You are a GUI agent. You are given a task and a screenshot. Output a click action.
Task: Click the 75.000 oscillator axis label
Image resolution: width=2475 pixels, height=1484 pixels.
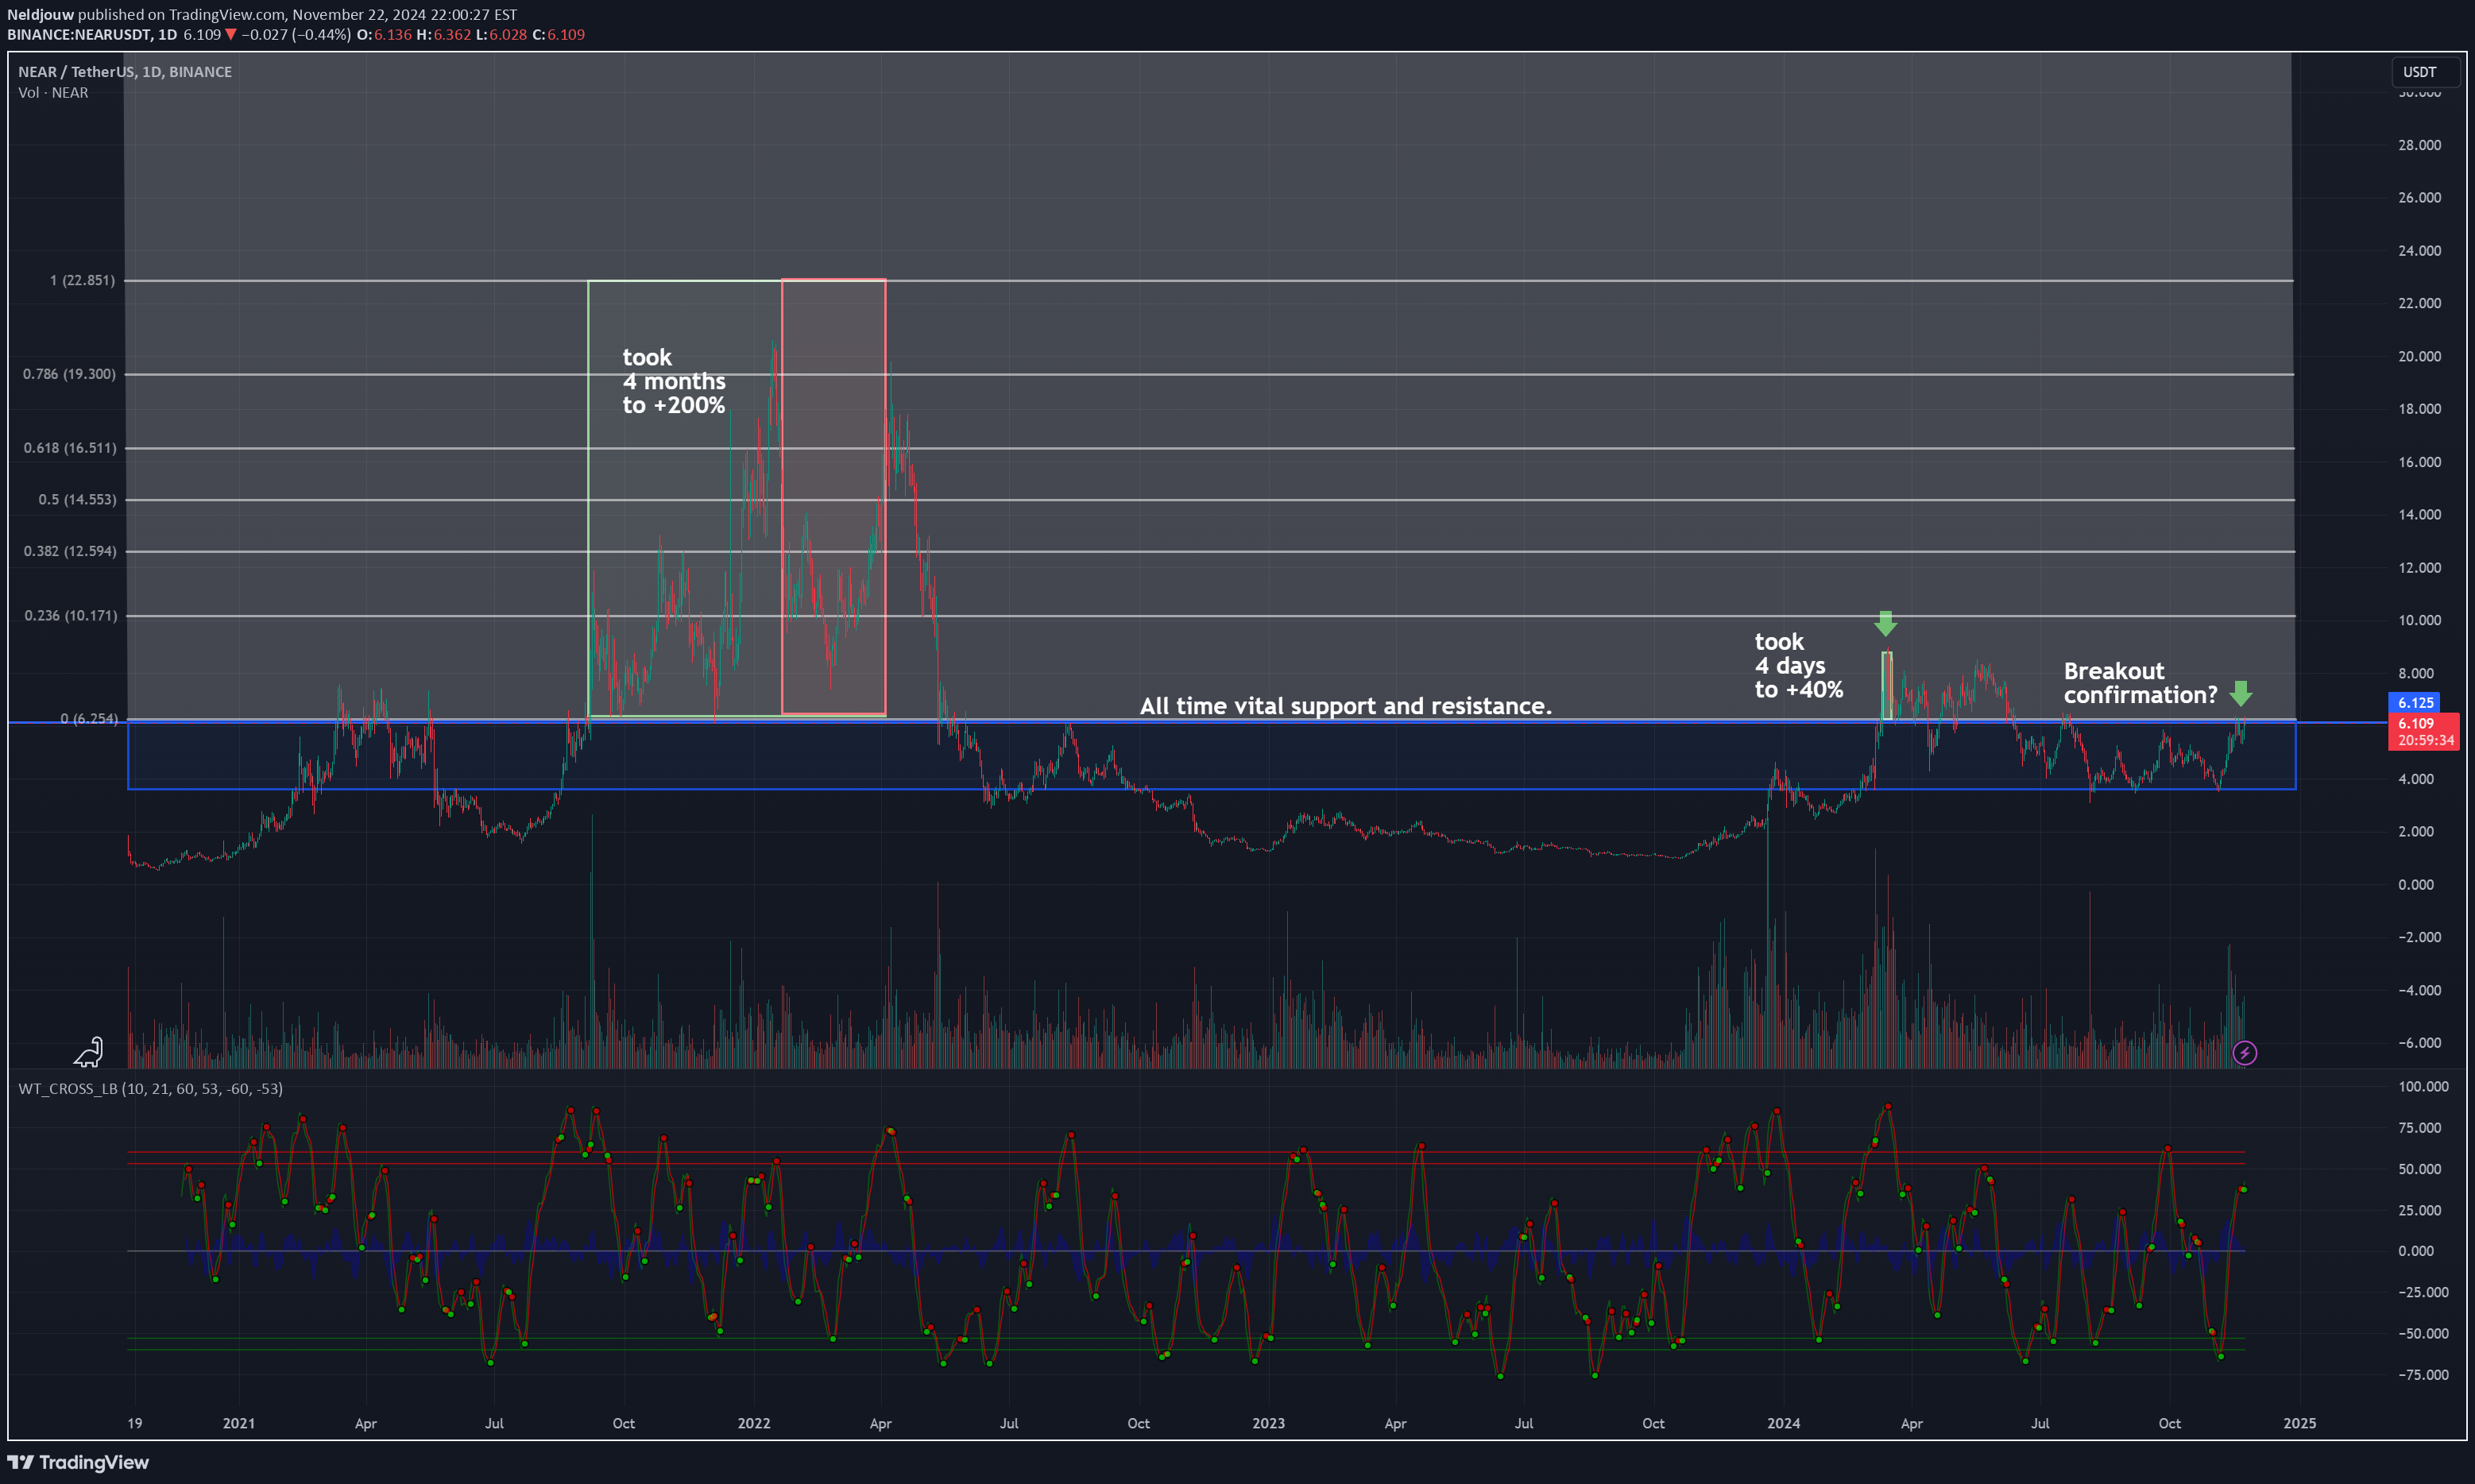point(2419,1128)
